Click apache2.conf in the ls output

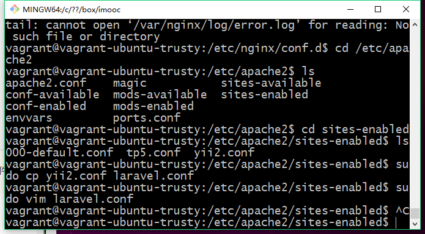click(46, 83)
